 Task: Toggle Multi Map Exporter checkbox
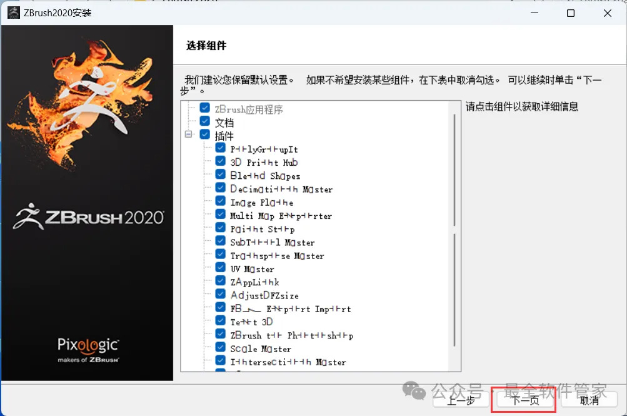[x=220, y=214]
